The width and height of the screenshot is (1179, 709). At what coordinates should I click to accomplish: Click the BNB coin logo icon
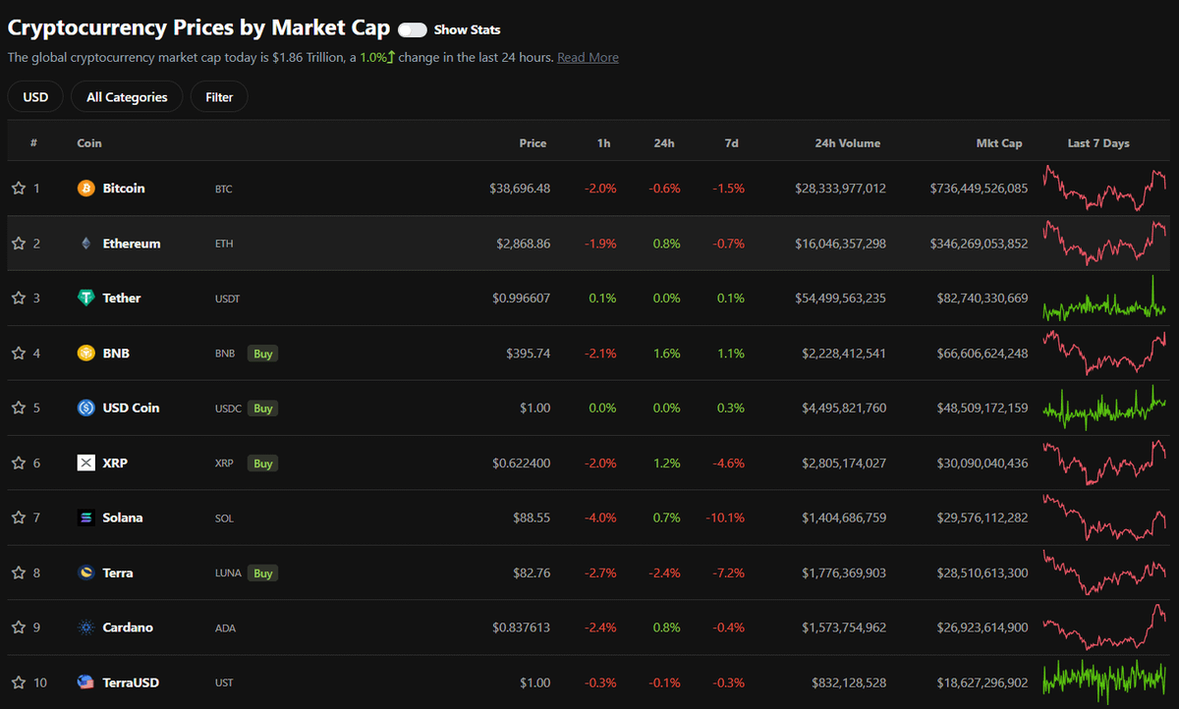click(85, 354)
